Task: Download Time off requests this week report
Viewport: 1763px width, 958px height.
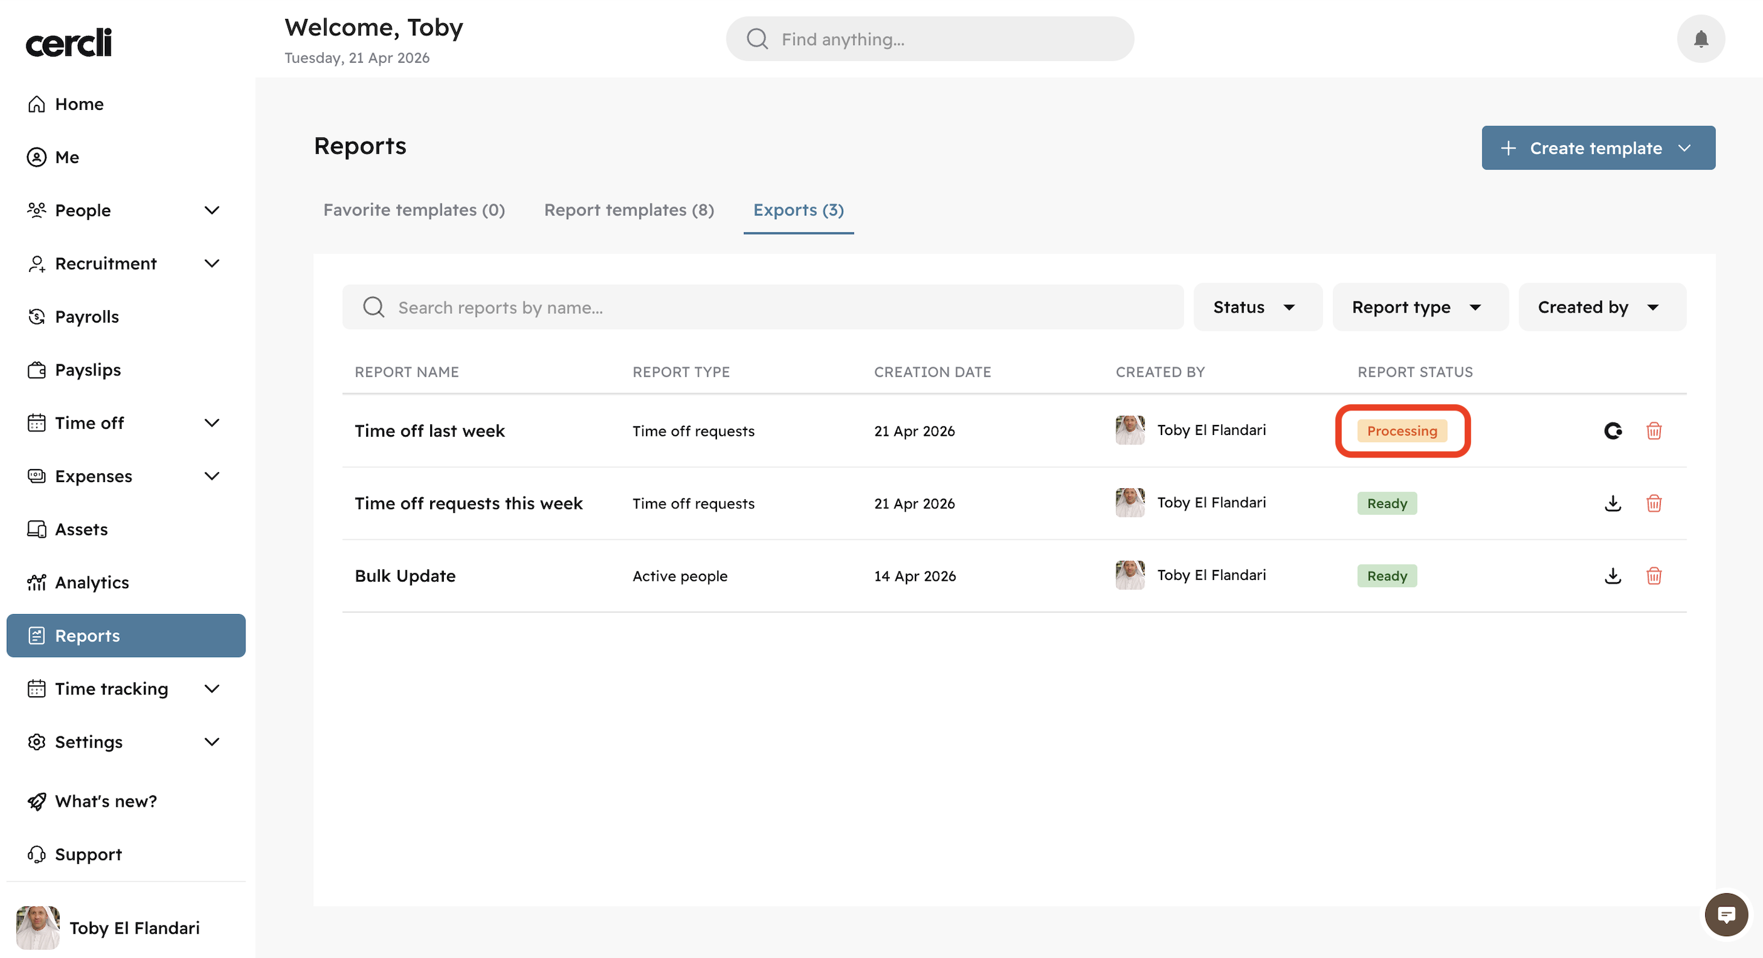Action: pos(1612,503)
